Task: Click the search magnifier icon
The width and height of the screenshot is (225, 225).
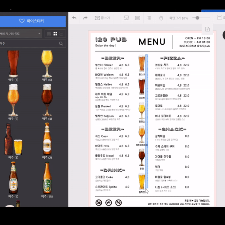Action: click(x=61, y=43)
